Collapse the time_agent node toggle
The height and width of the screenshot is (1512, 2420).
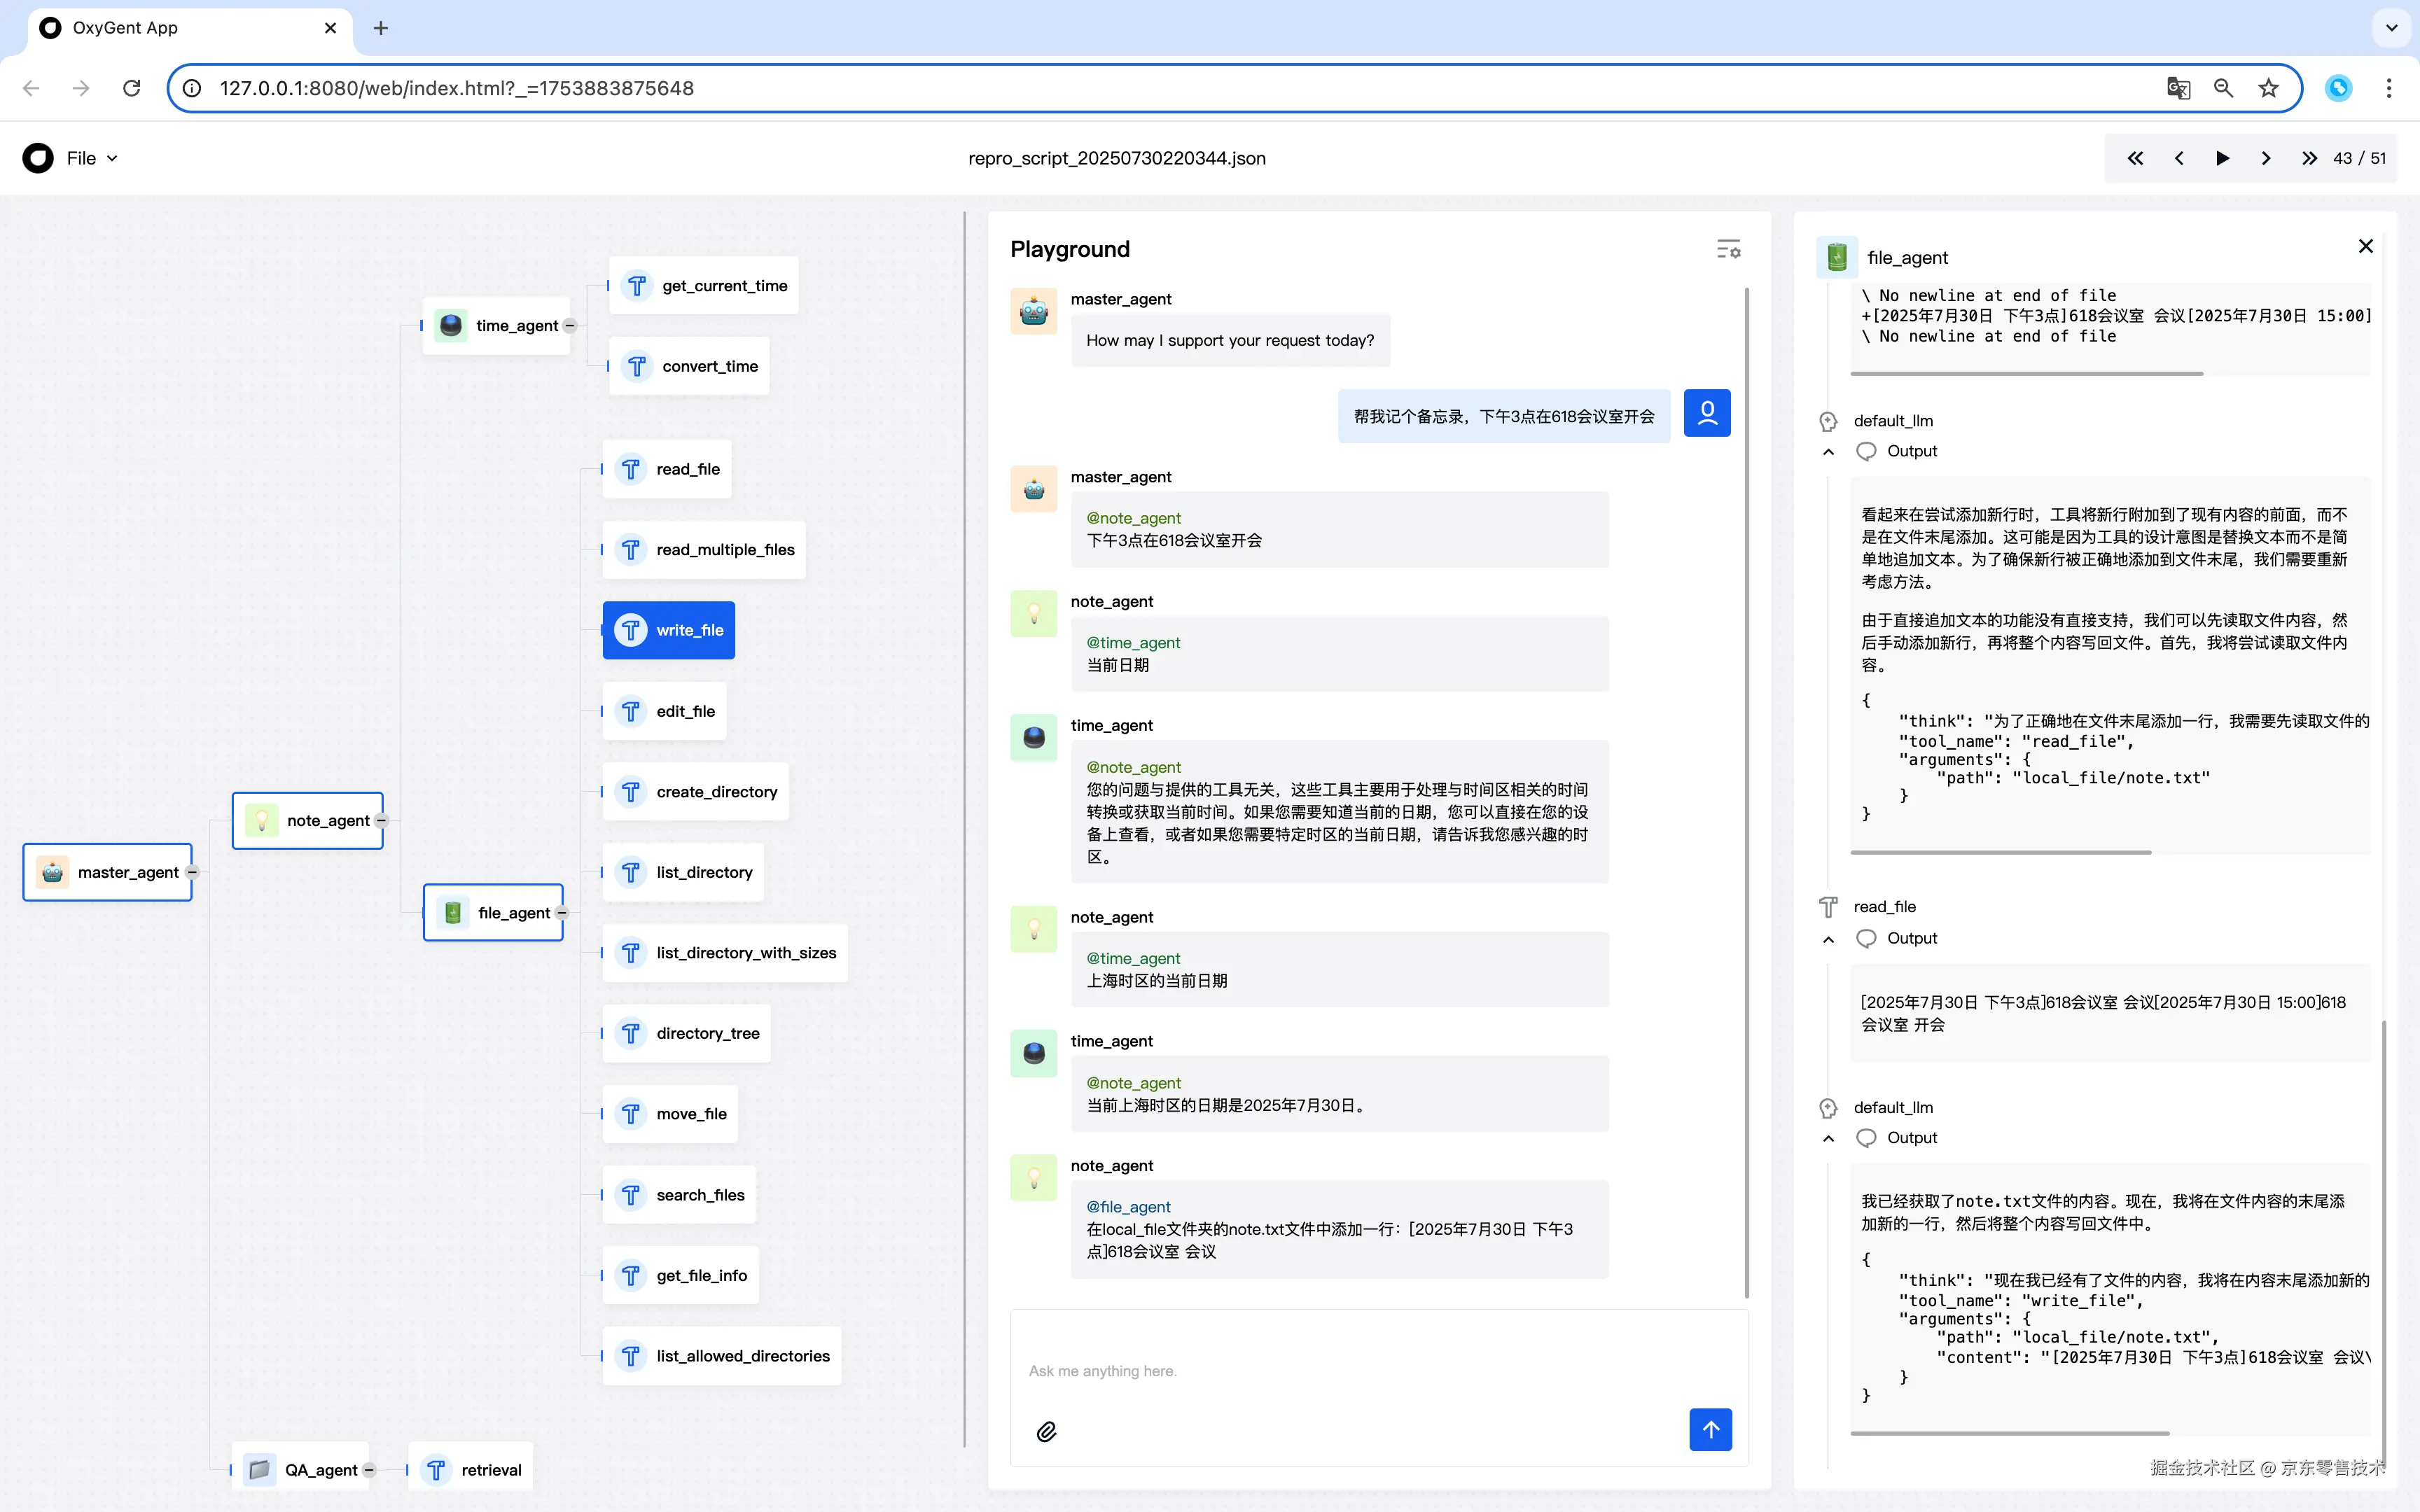click(x=570, y=325)
